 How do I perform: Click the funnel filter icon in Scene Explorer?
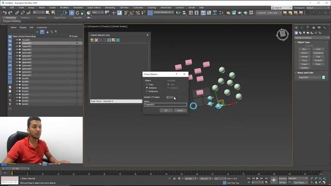10,104
